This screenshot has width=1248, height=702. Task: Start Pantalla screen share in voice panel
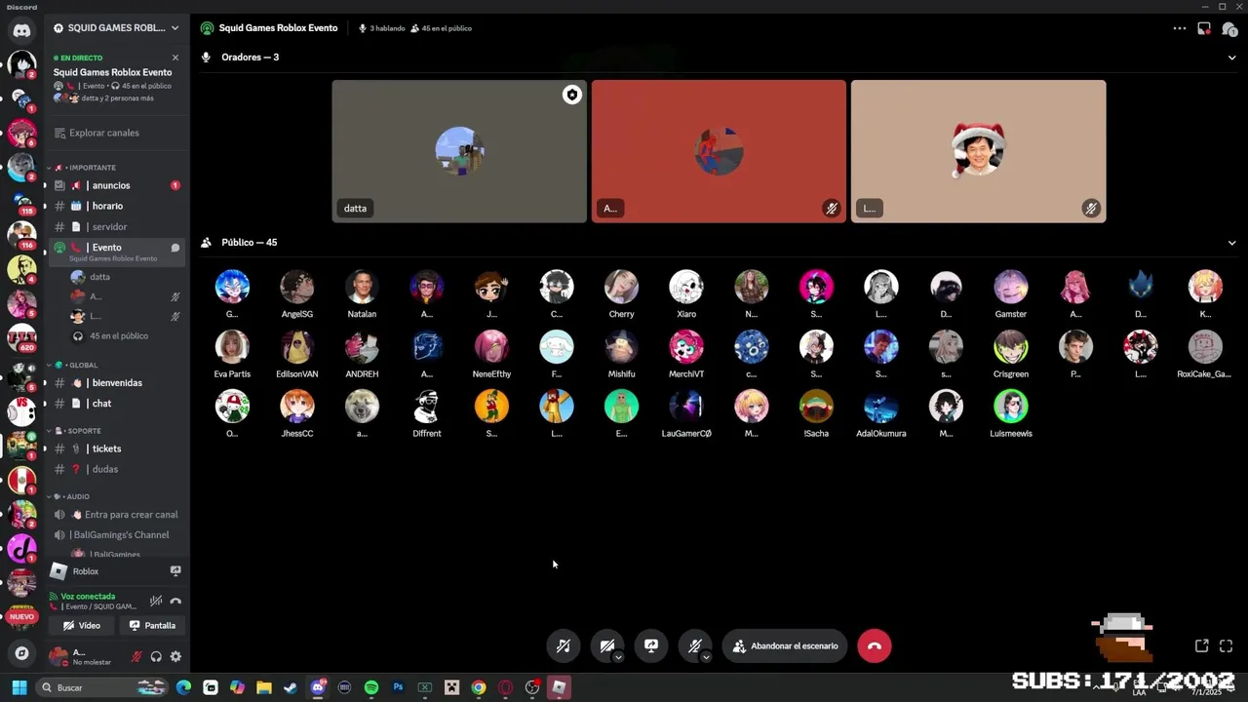152,625
